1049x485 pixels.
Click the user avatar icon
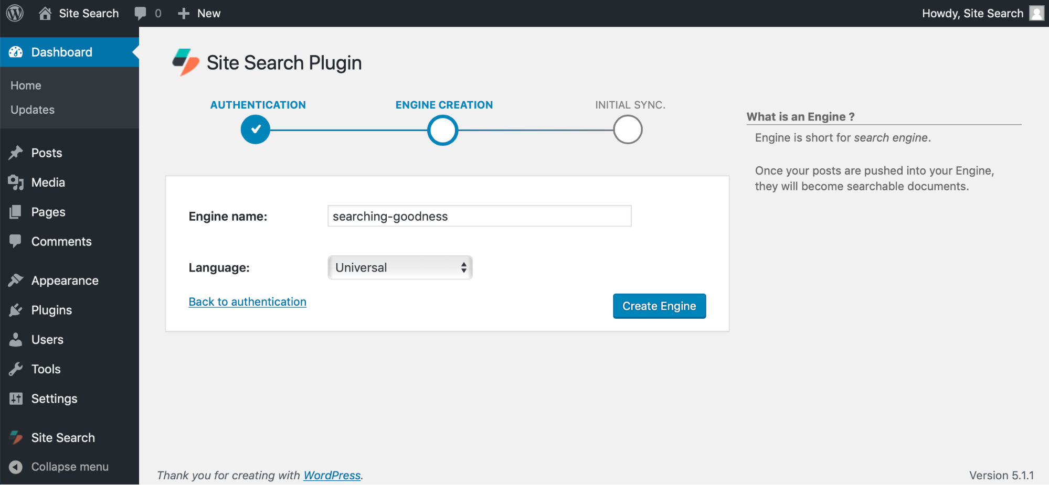(1036, 13)
